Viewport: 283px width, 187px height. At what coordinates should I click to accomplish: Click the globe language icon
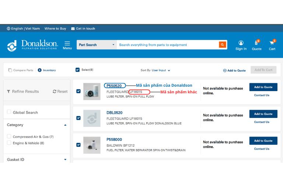click(x=8, y=28)
